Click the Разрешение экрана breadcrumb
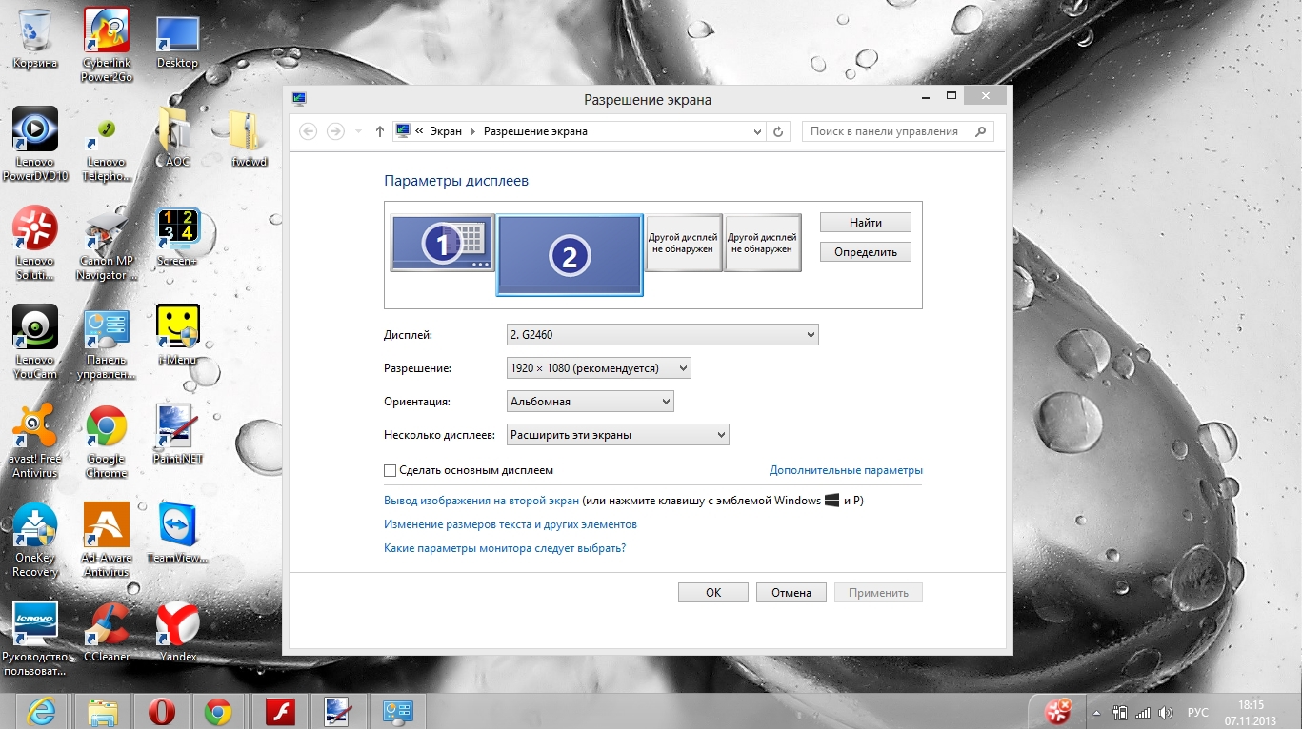Image resolution: width=1302 pixels, height=729 pixels. point(535,131)
